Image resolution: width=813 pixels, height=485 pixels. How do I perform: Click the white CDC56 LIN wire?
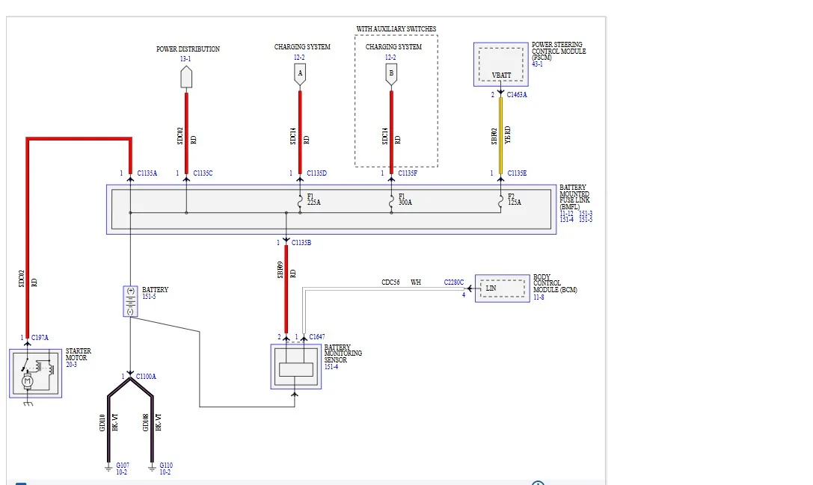click(384, 289)
